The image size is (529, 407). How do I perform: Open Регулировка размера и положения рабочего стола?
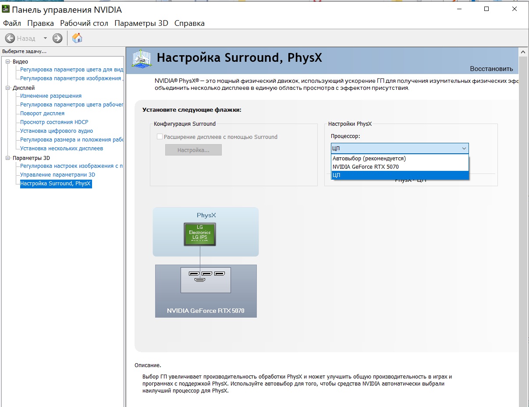72,140
